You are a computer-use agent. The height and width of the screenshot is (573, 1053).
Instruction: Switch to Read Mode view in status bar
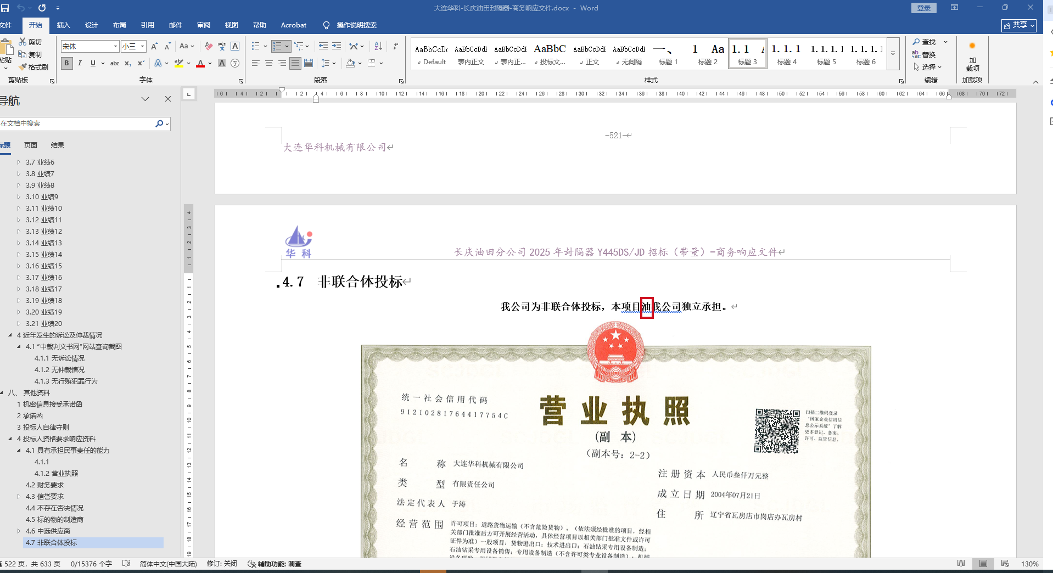click(x=961, y=564)
